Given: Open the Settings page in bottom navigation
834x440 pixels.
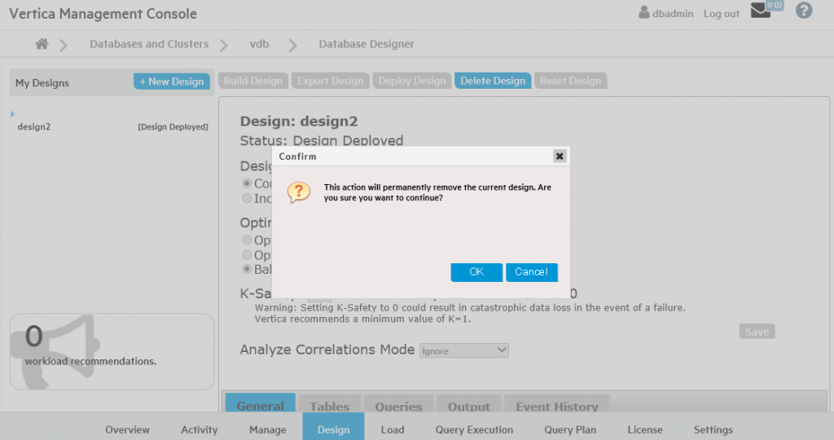Looking at the screenshot, I should (x=713, y=429).
